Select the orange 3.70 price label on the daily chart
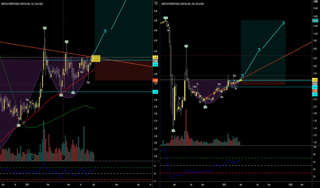This screenshot has height=188, width=320. (x=155, y=80)
